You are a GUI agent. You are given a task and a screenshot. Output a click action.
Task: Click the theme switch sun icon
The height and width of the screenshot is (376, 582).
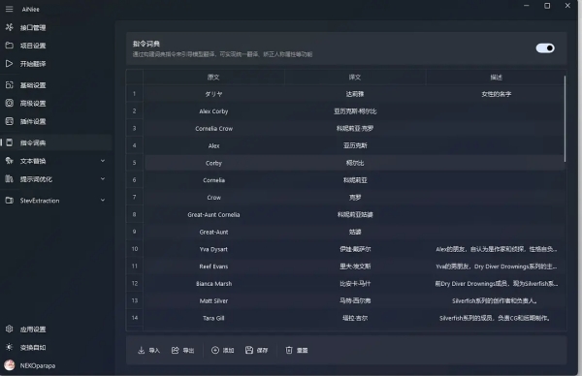click(10, 347)
